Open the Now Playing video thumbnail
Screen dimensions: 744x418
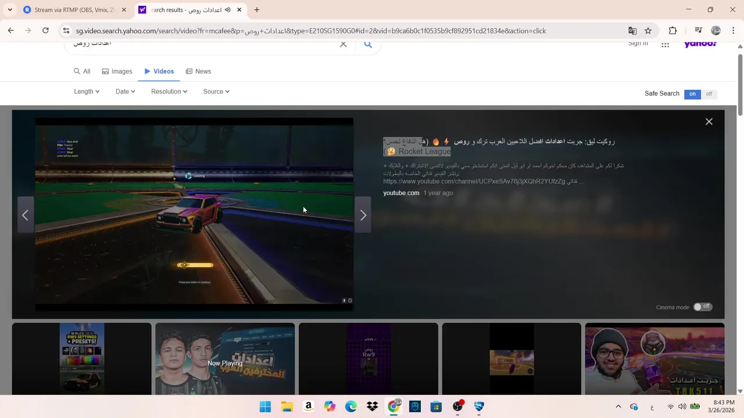pos(225,359)
